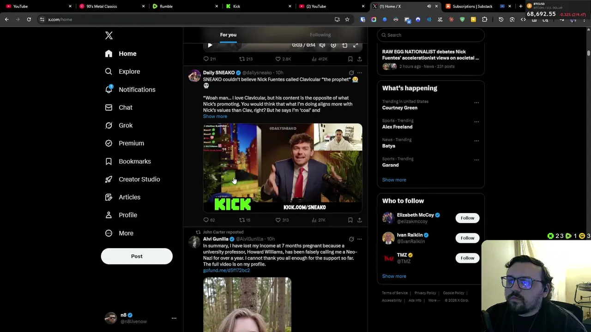591x332 pixels.
Task: Open Notifications in the sidebar
Action: point(130,89)
